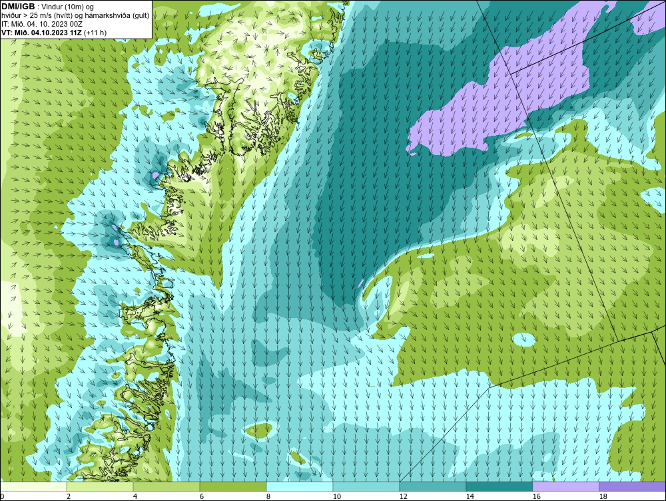666x501 pixels.
Task: Click the 0–2 m/s pale yellow legend swatch
Action: coord(33,486)
